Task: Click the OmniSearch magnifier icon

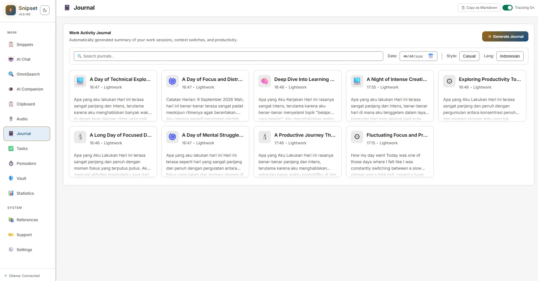Action: pyautogui.click(x=11, y=74)
